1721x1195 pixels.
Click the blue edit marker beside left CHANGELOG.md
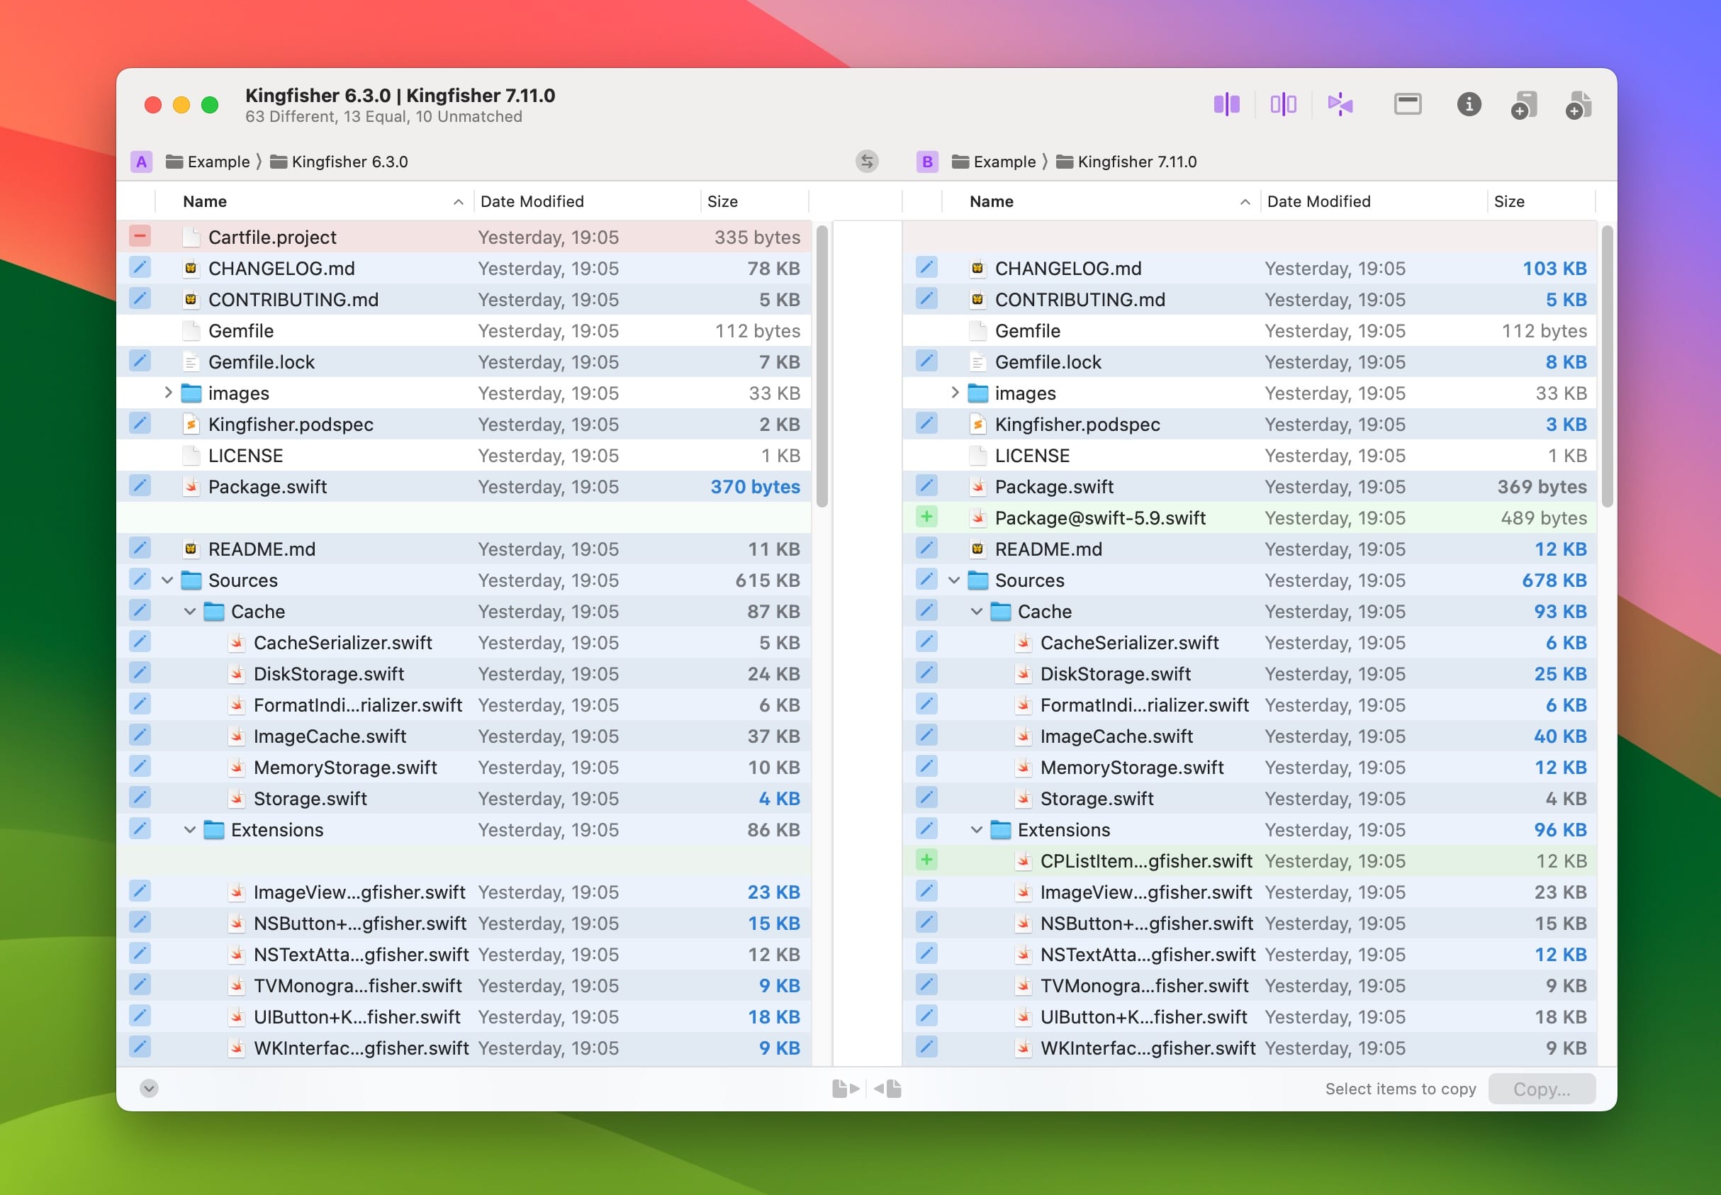coord(140,267)
